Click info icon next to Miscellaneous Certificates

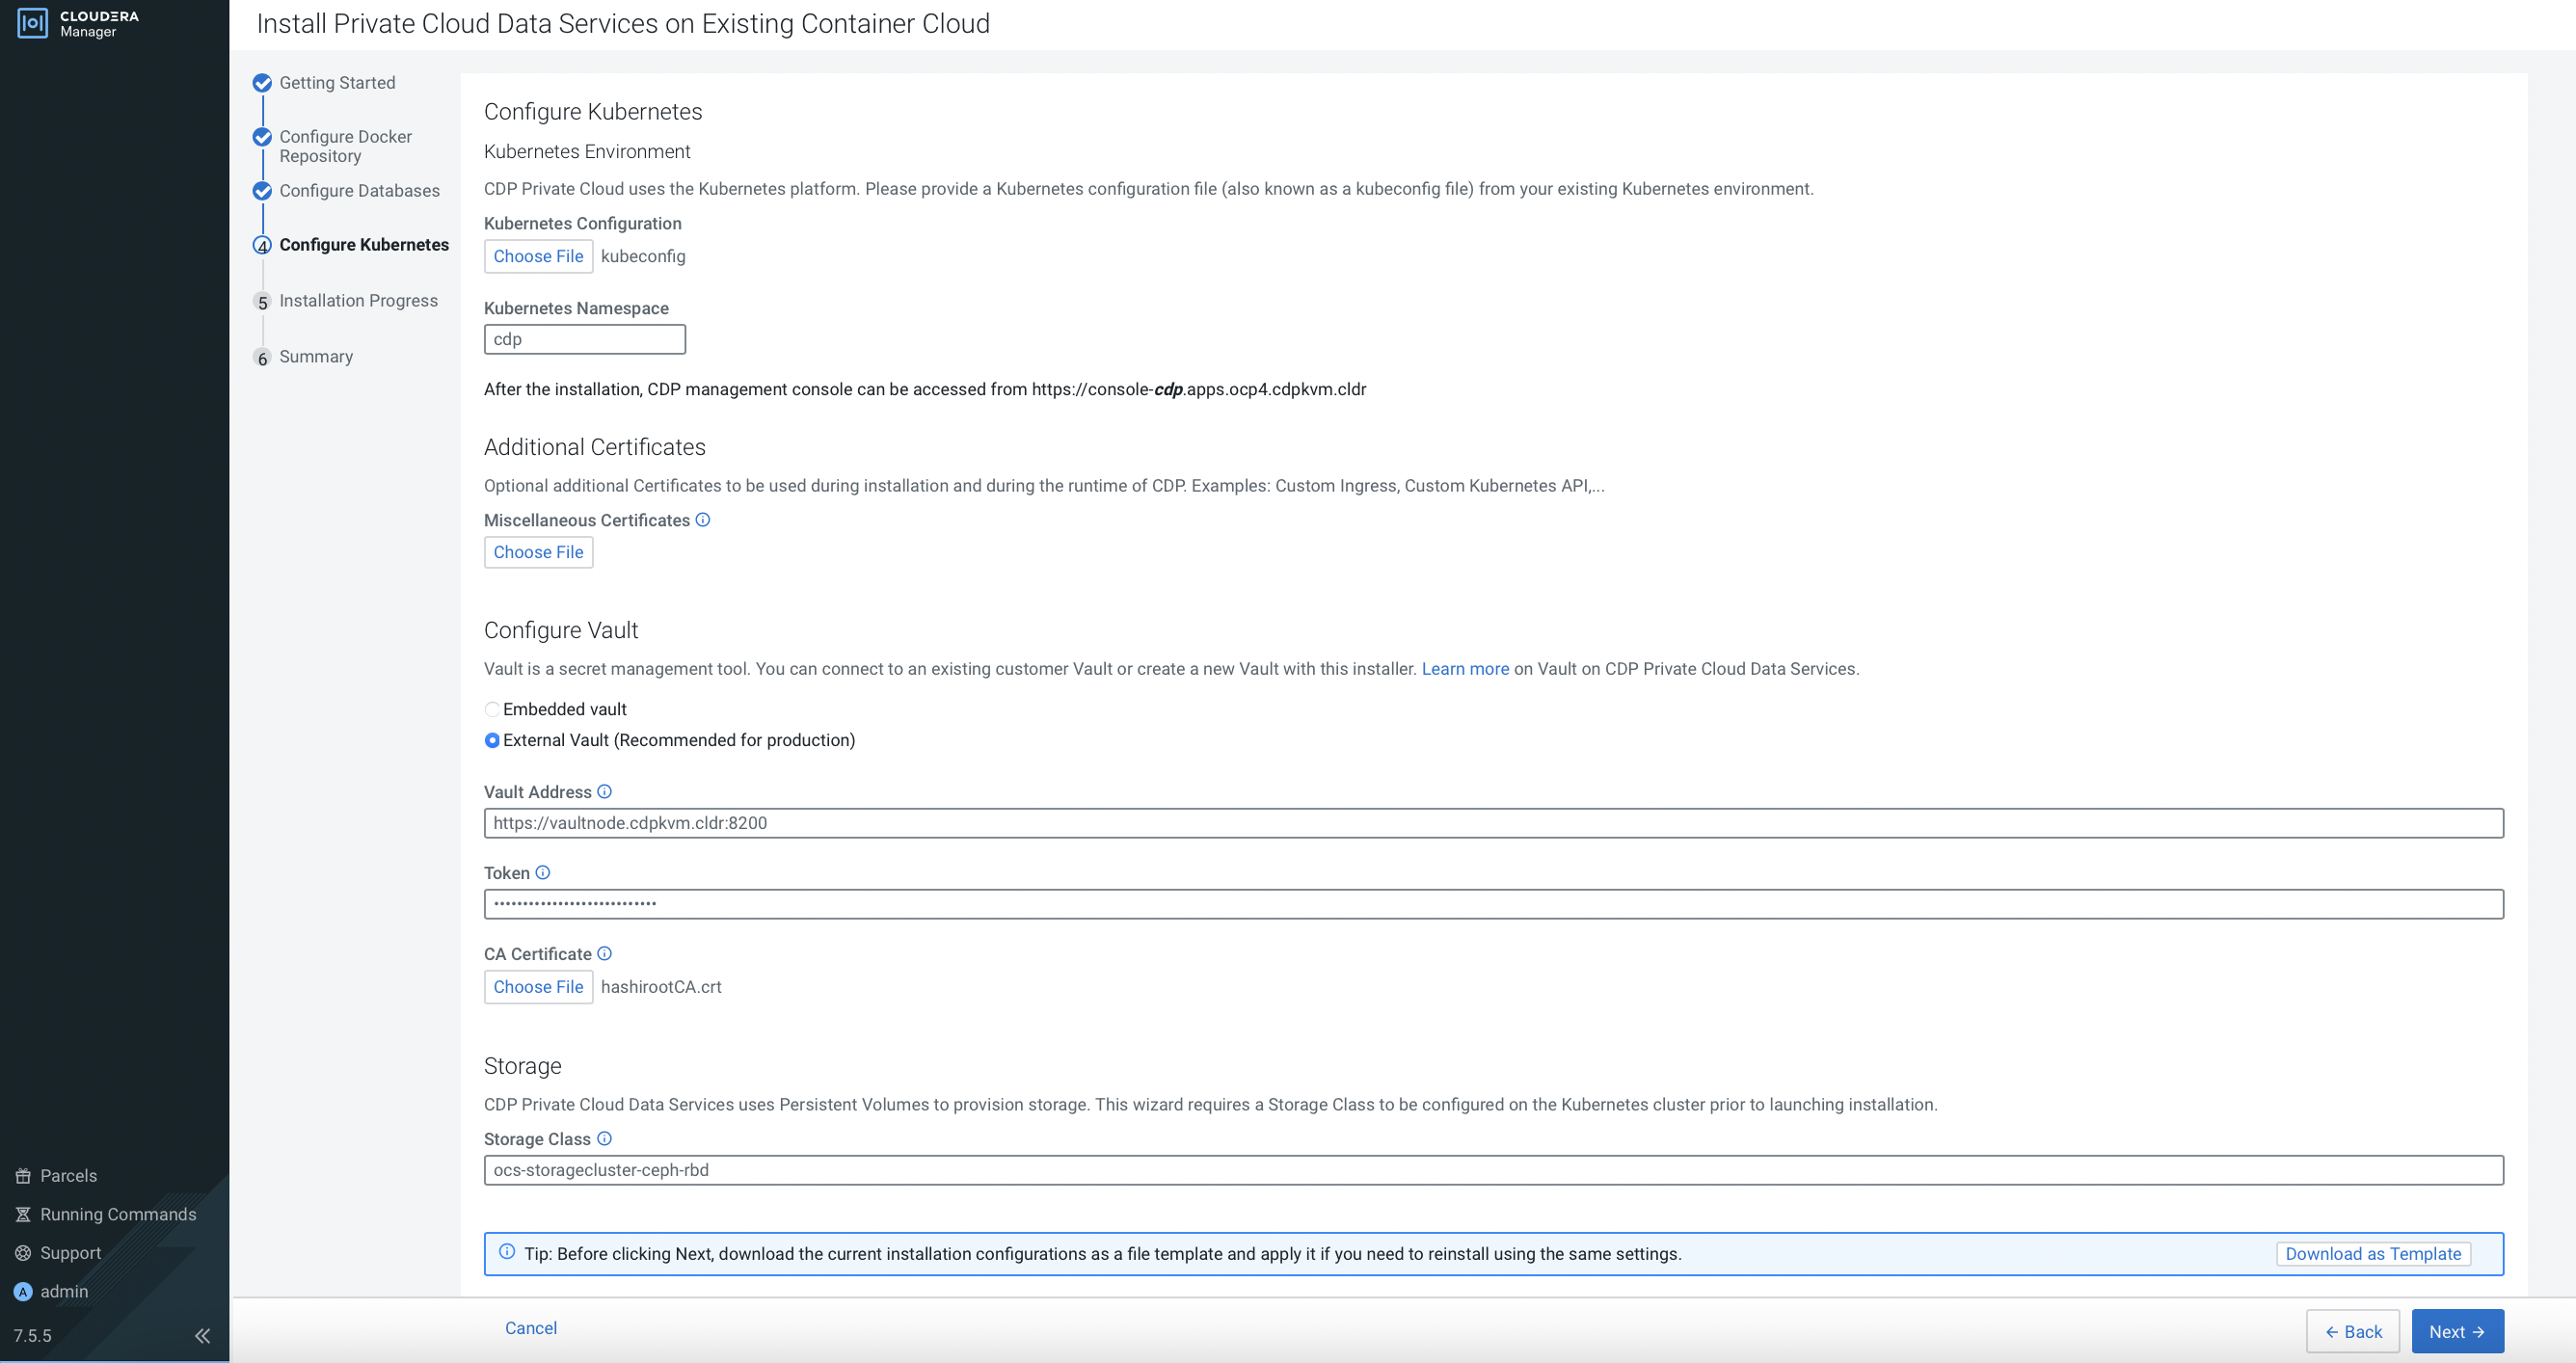703,519
